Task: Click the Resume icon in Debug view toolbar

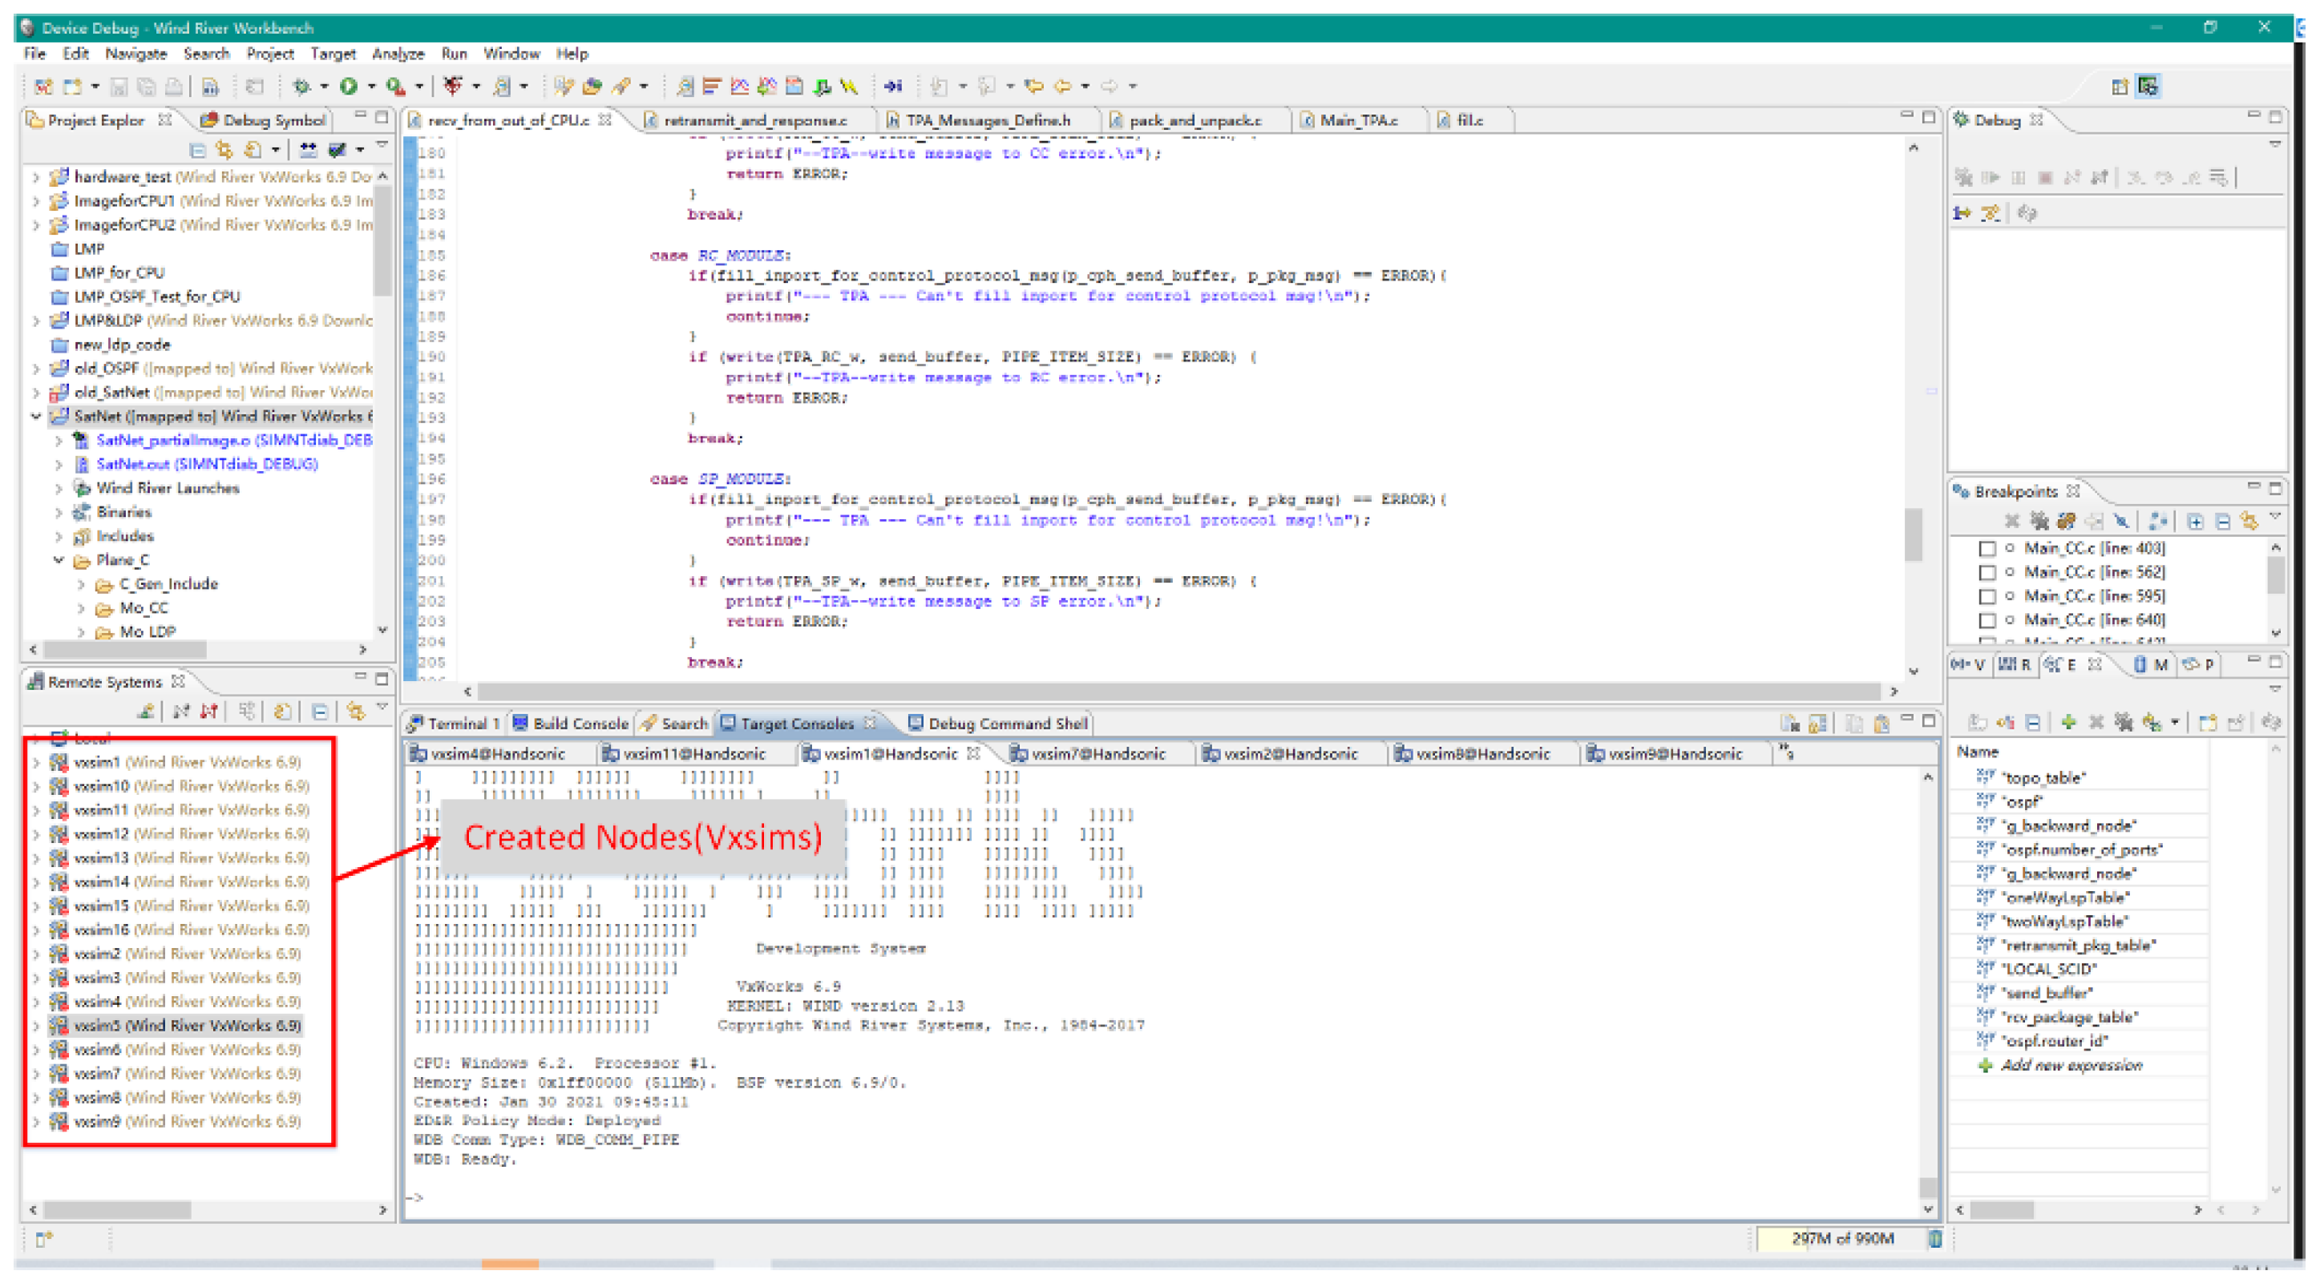Action: (x=1991, y=178)
